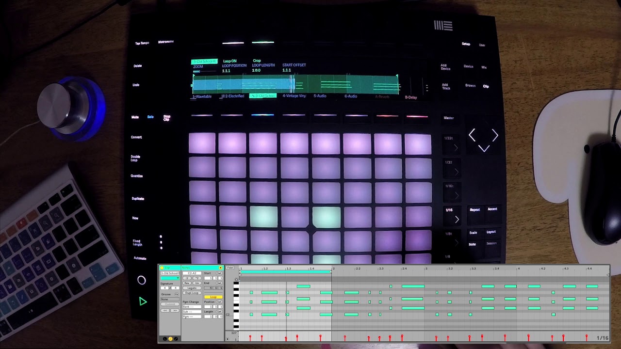Screen dimensions: 621x349
Task: Click the left arrow on the Push
Action: 472,136
